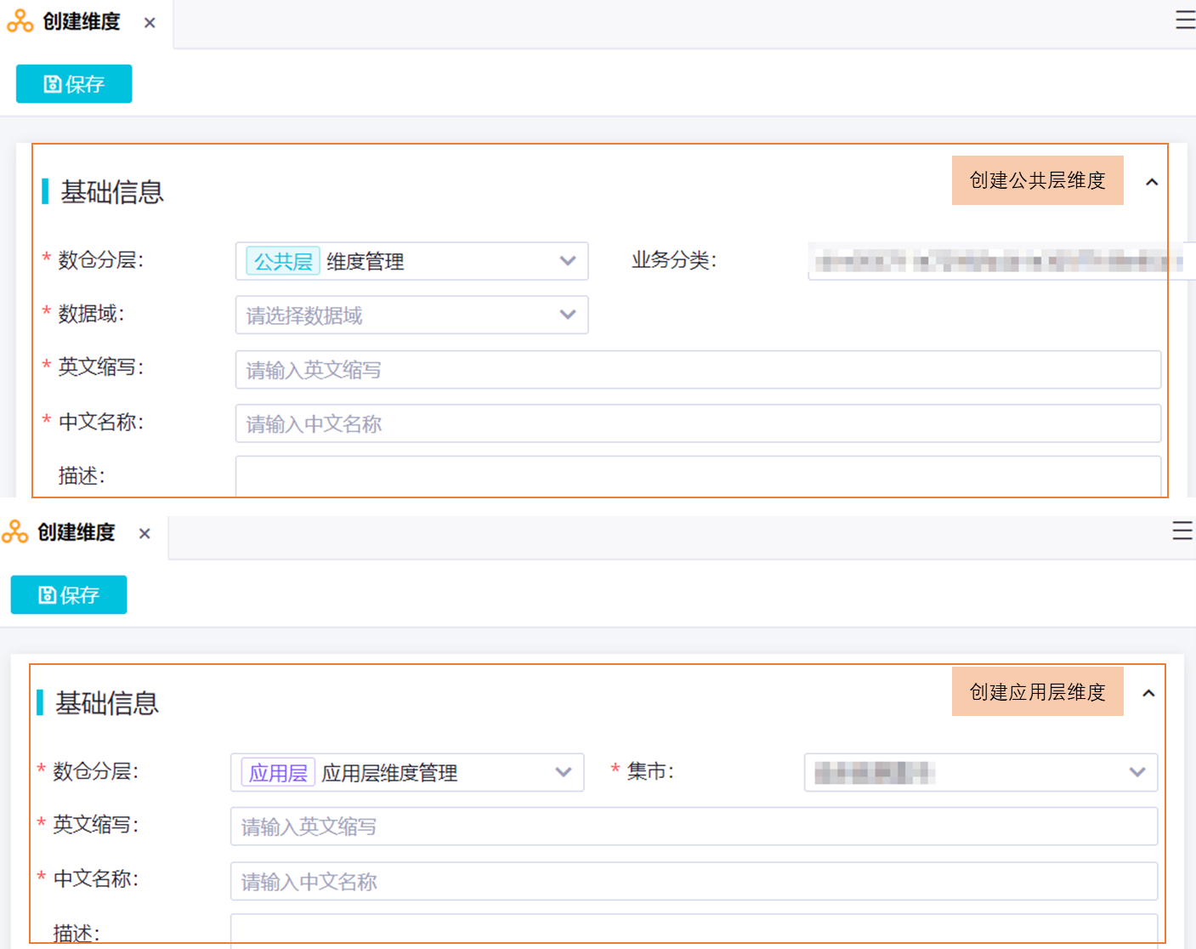Close the lower 创建维度 tab
The width and height of the screenshot is (1196, 949).
[x=145, y=534]
